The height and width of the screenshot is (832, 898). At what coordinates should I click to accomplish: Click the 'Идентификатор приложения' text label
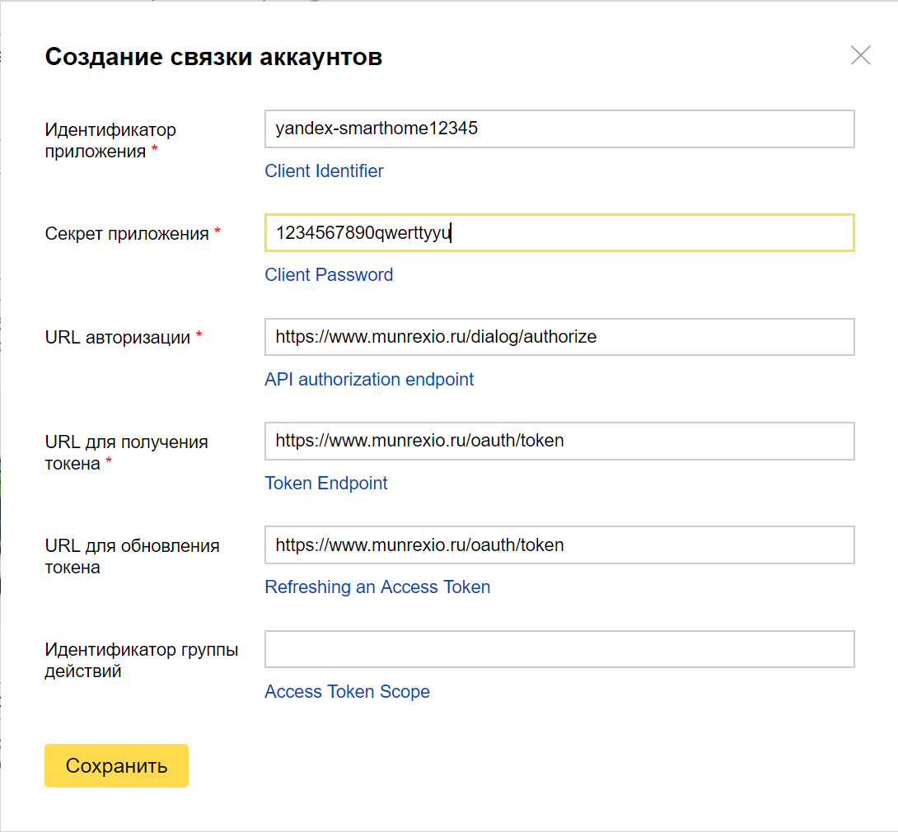pos(110,140)
